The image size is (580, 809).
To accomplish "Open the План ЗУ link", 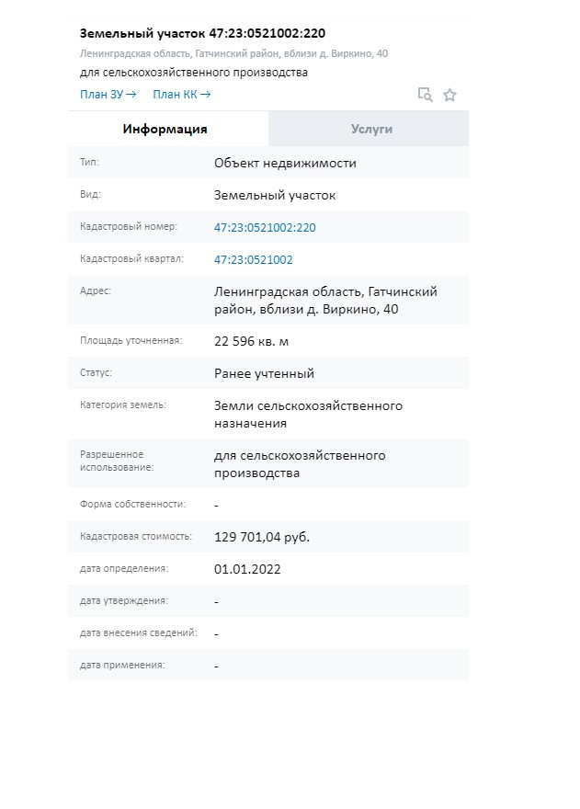I will tap(108, 94).
